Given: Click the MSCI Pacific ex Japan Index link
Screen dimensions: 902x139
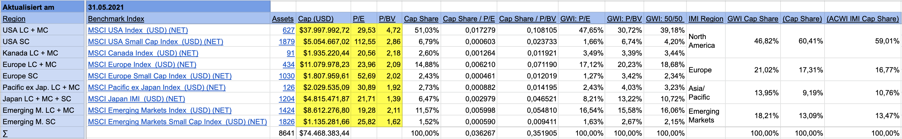Looking at the screenshot, I should coord(157,88).
